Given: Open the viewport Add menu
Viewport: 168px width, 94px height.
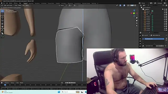Looking at the screenshot, I should click(23, 5).
